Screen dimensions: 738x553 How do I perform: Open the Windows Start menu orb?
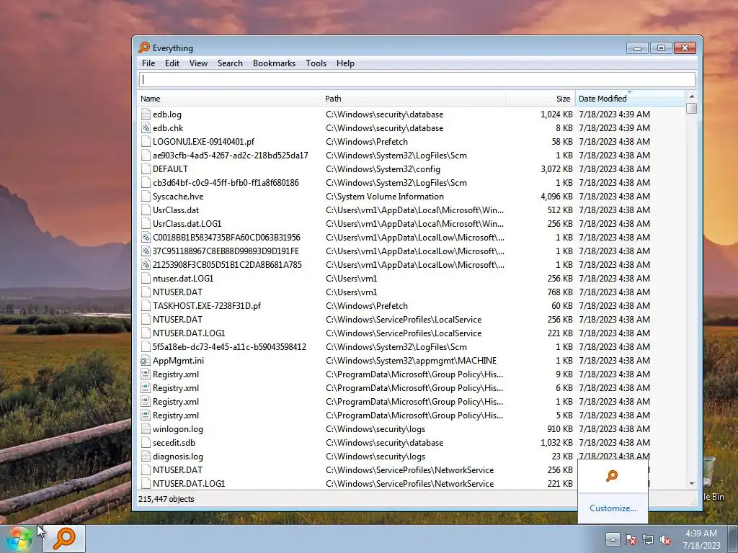pos(19,539)
